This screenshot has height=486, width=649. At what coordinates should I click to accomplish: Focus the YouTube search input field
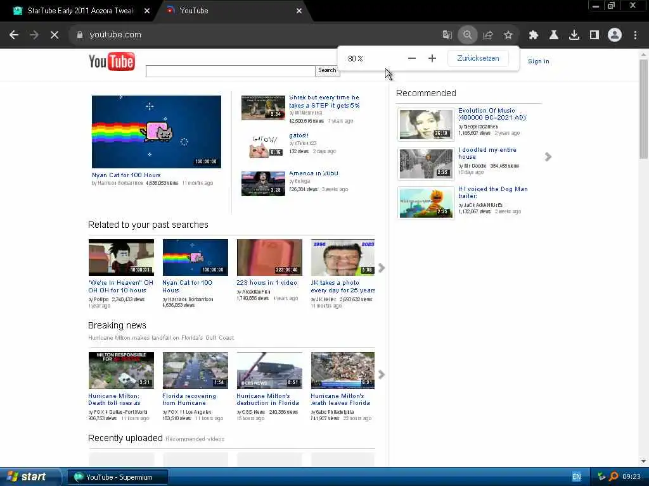pyautogui.click(x=230, y=71)
